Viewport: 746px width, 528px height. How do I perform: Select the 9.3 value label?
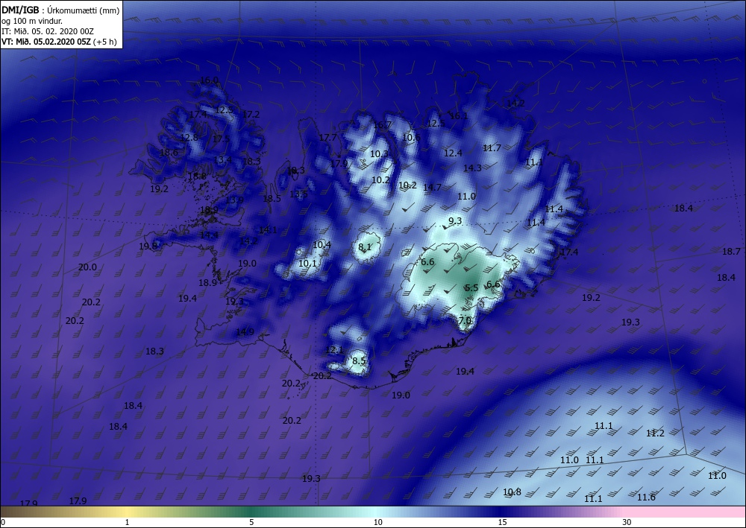pos(455,220)
